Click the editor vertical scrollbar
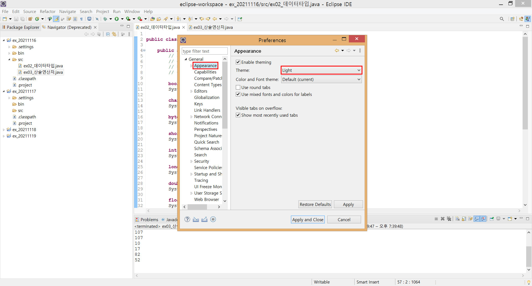532x286 pixels. tap(525, 83)
